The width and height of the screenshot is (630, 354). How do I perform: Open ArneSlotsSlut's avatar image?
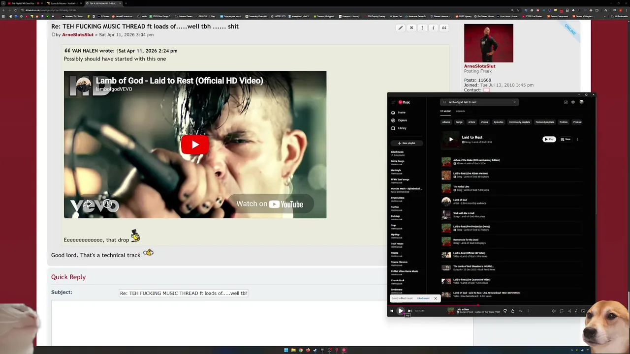point(488,43)
